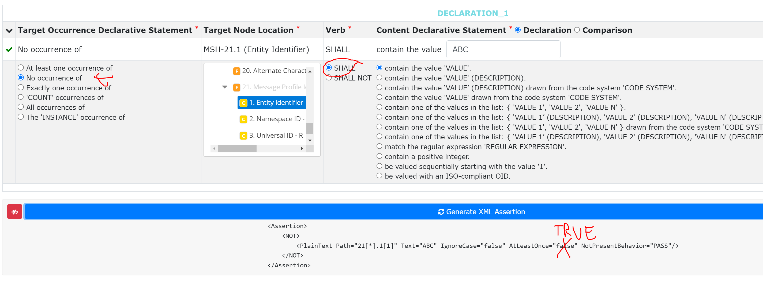Collapse the "21. Message Profile" tree node
Screen dimensions: 763x281
(224, 87)
